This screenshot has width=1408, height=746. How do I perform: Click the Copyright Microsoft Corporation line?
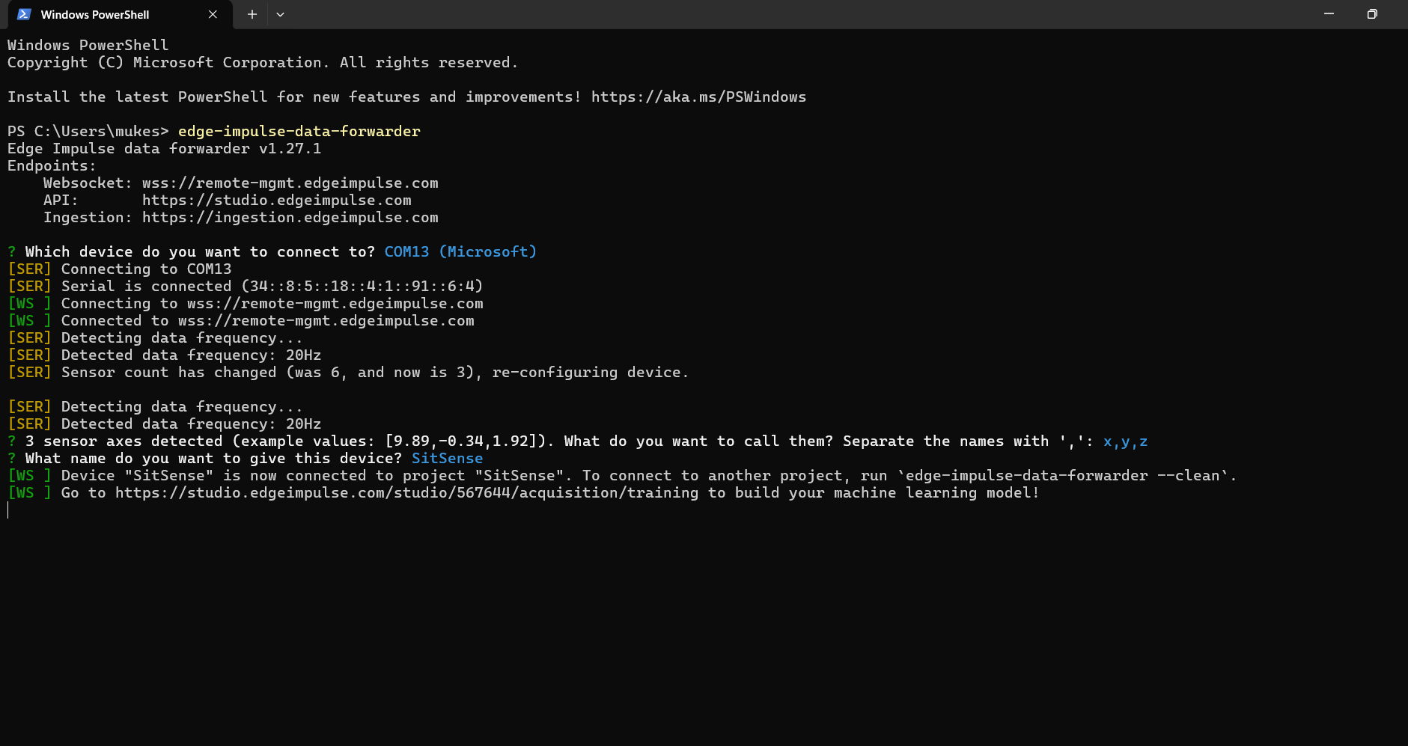pyautogui.click(x=263, y=63)
